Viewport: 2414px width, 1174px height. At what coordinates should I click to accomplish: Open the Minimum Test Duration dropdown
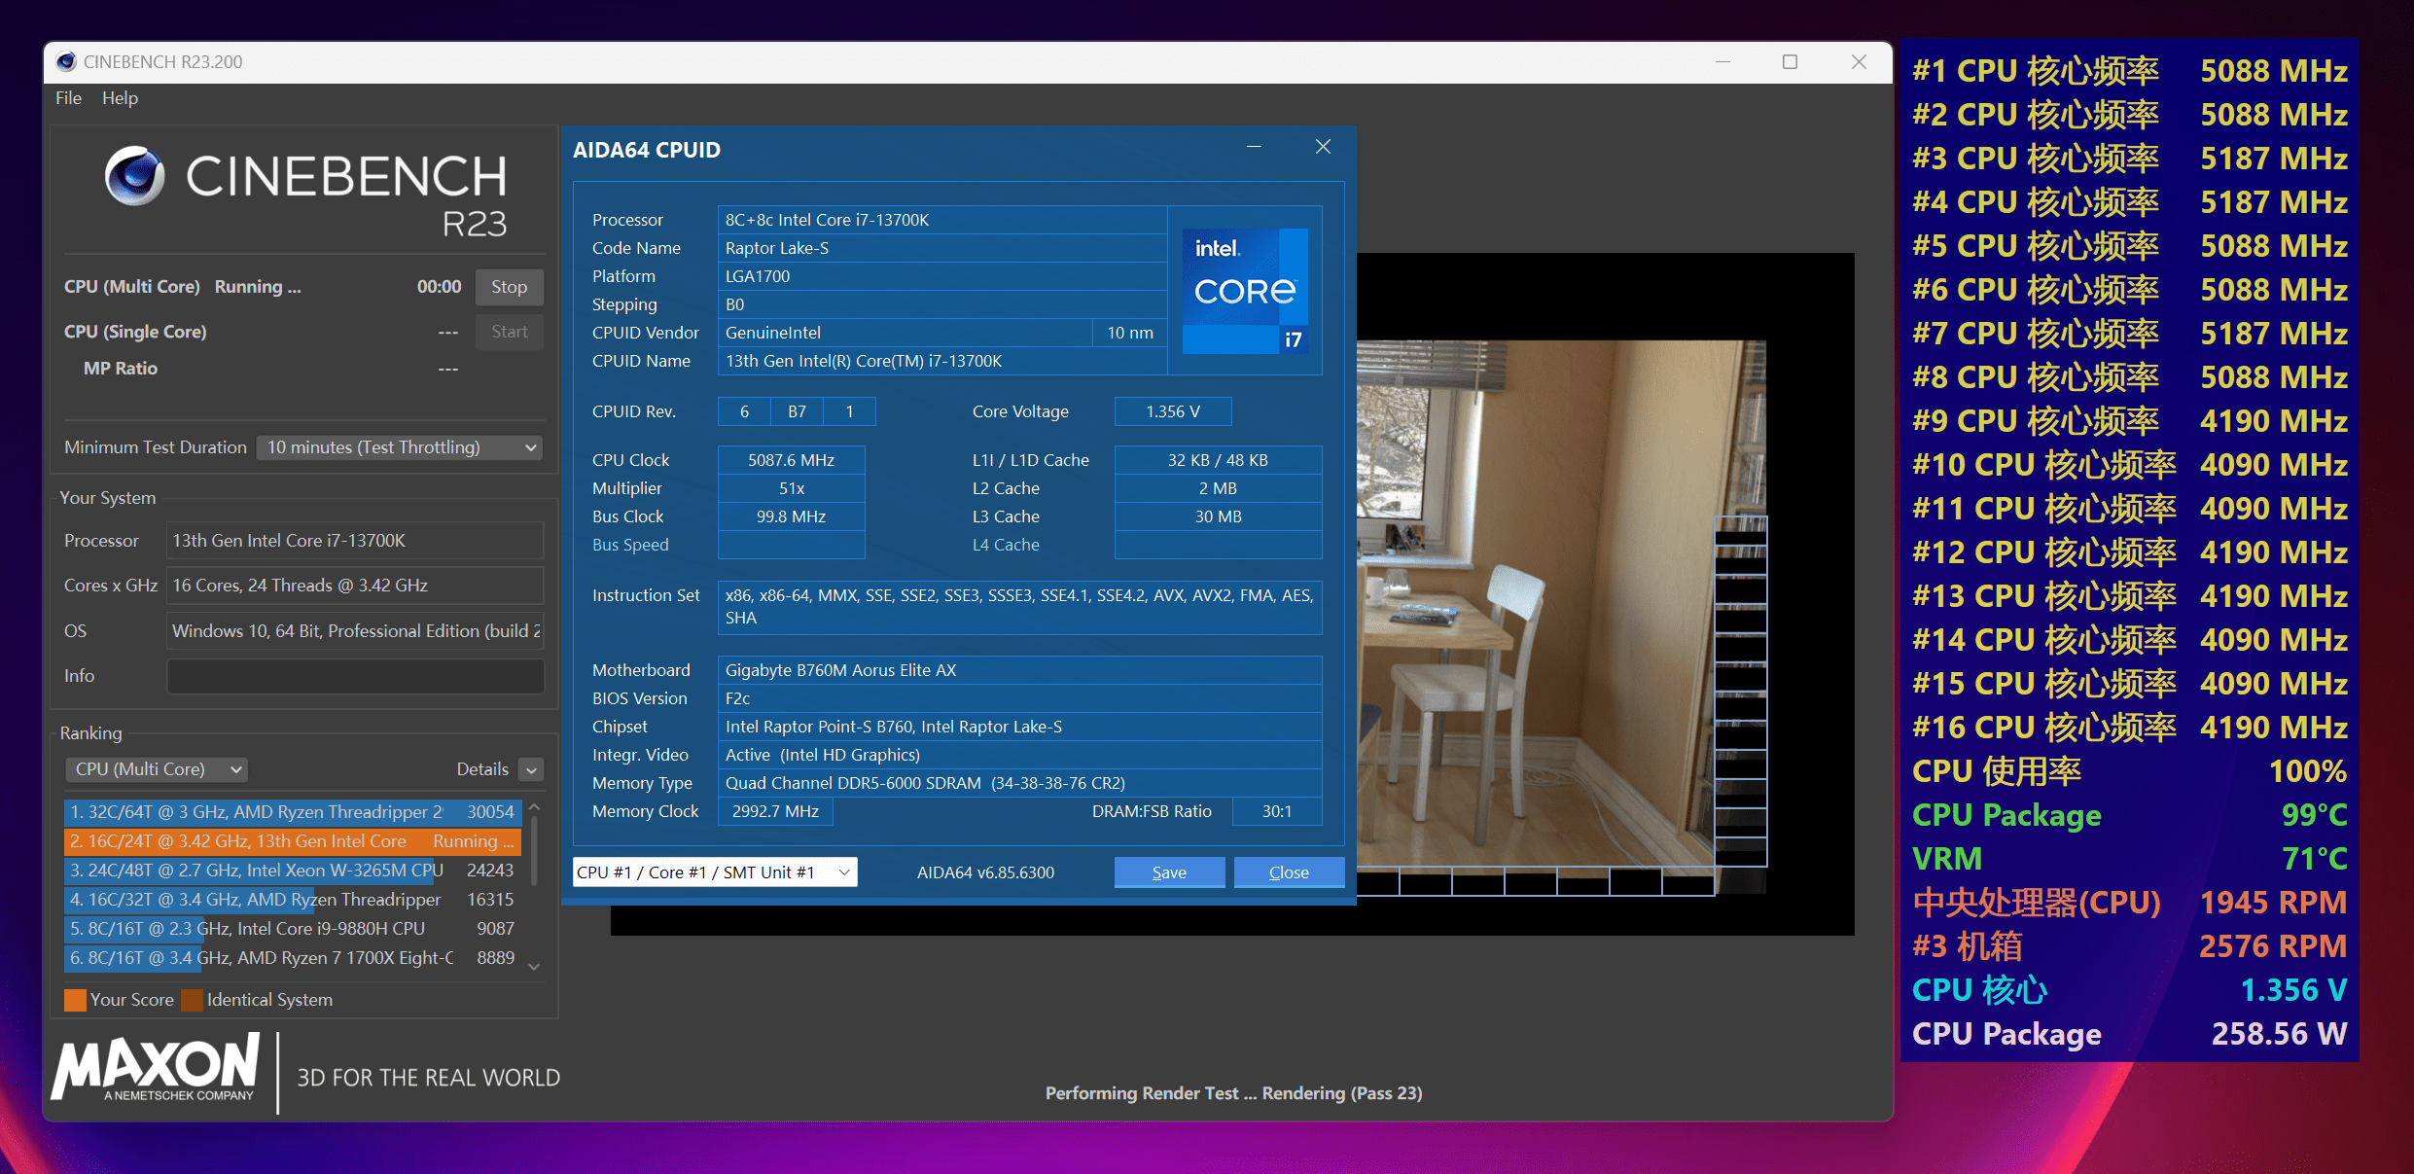coord(399,447)
